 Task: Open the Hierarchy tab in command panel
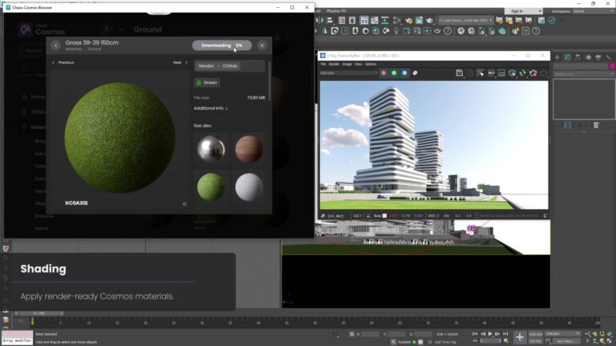point(577,58)
